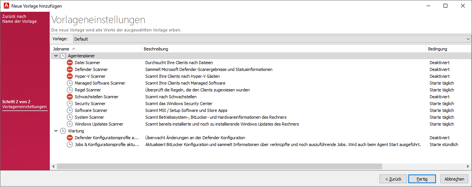The width and height of the screenshot is (472, 187).
Task: Click the deactivated icon next to Datei Scanner
Action: coord(70,63)
